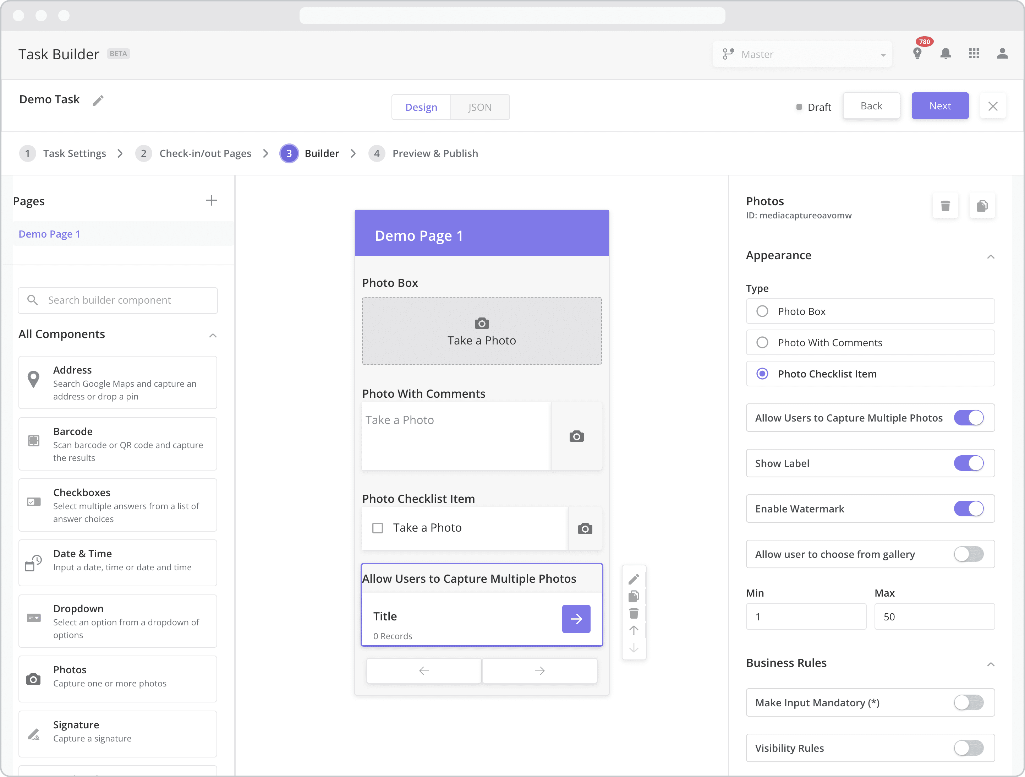Click the Checkboxes component icon

tap(33, 502)
